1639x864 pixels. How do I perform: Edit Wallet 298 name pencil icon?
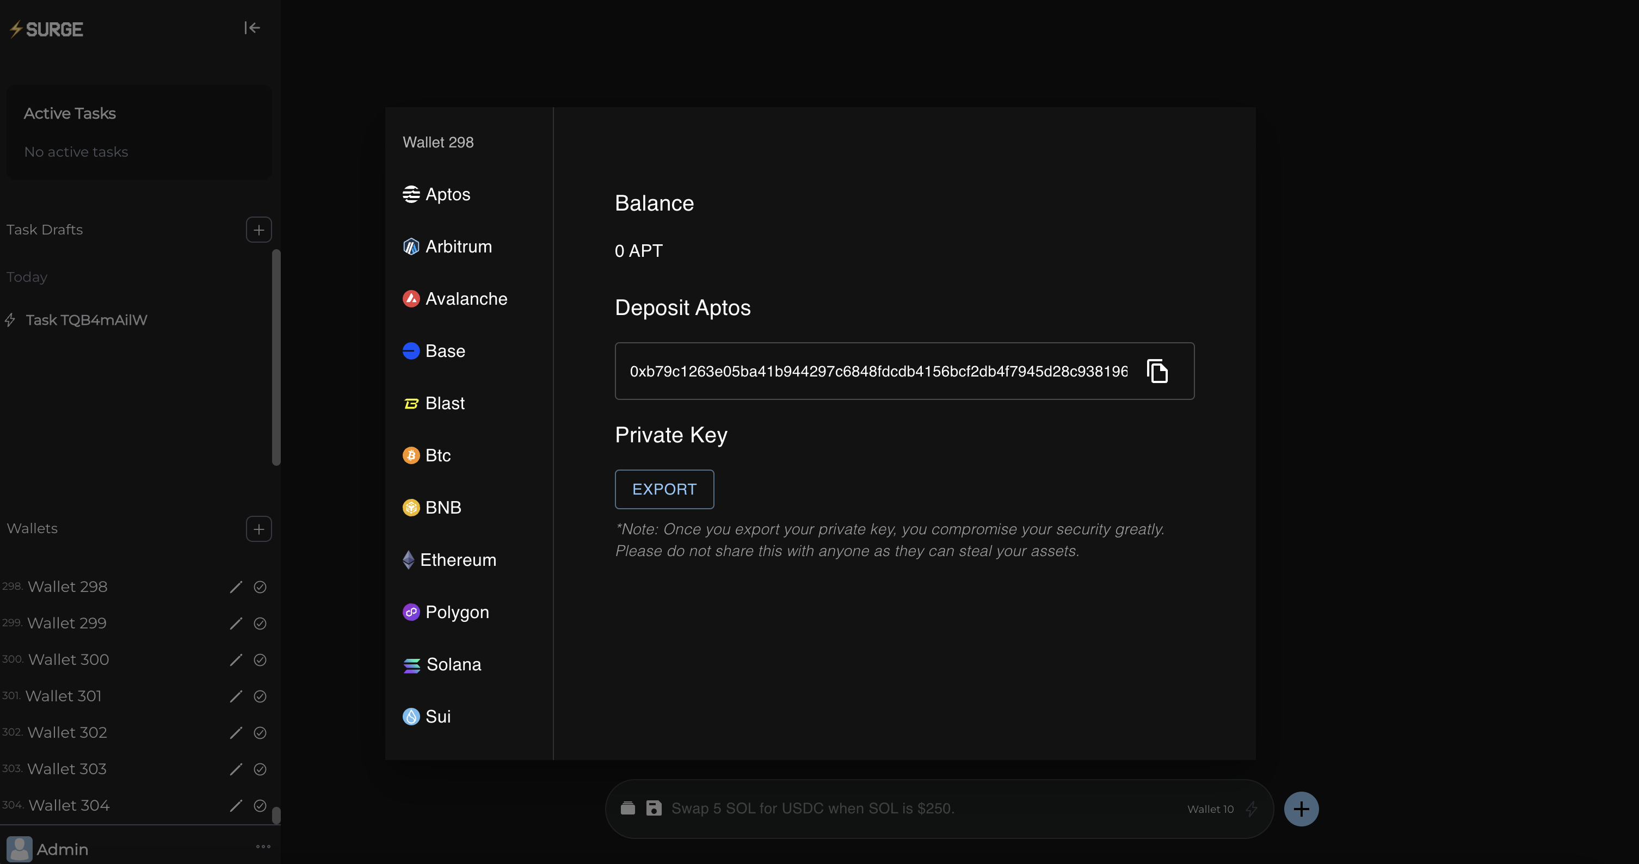(x=236, y=587)
